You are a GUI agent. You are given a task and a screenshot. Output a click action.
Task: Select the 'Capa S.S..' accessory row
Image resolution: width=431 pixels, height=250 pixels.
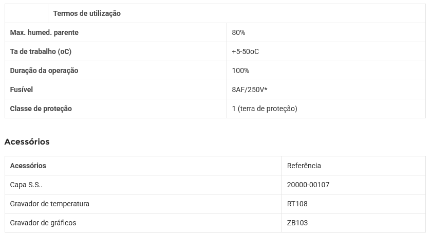[26, 185]
